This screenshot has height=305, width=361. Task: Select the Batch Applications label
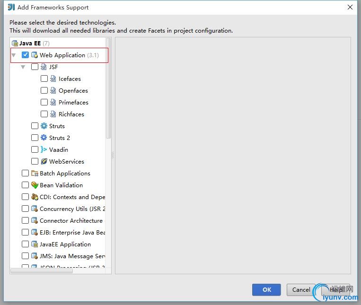click(x=65, y=174)
